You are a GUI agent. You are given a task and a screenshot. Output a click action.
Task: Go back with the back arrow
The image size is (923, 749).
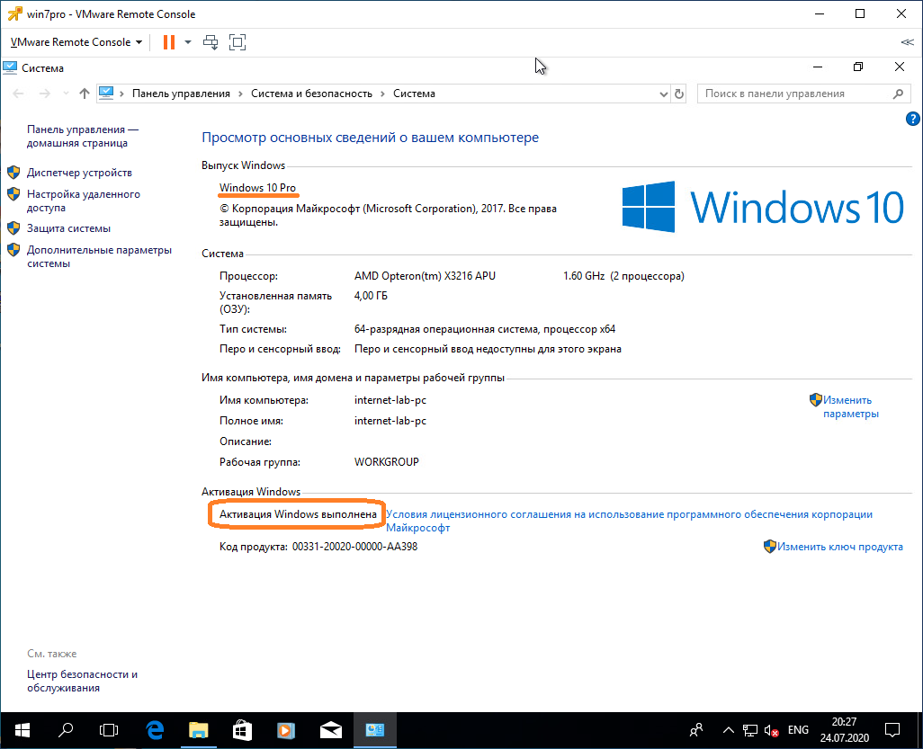[18, 94]
